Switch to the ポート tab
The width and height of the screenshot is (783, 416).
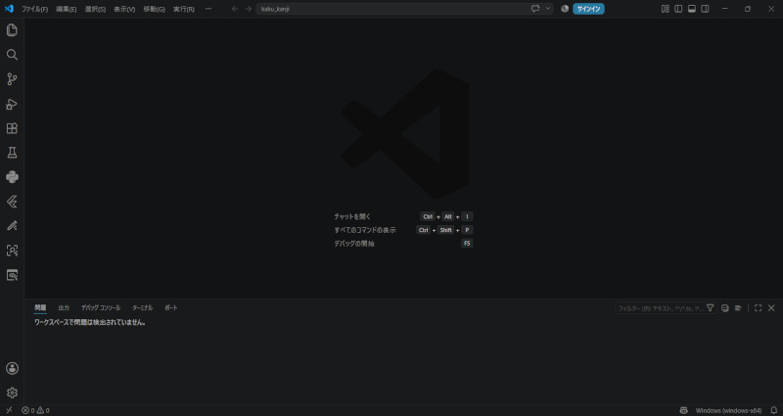pyautogui.click(x=170, y=307)
